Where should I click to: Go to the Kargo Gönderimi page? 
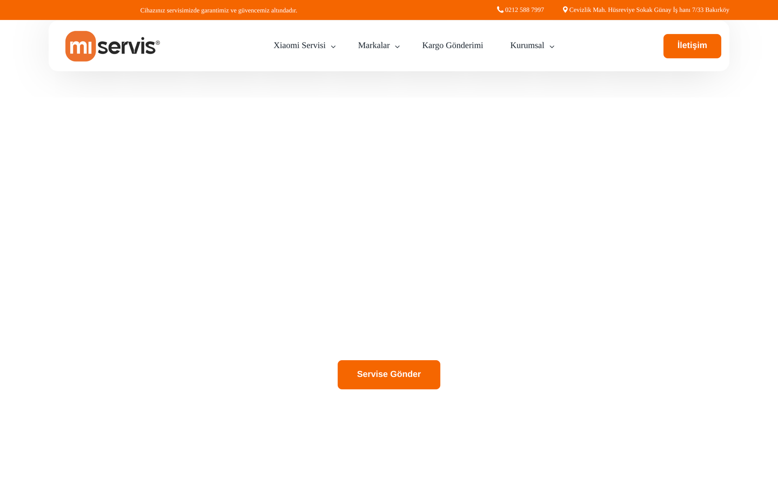point(452,45)
